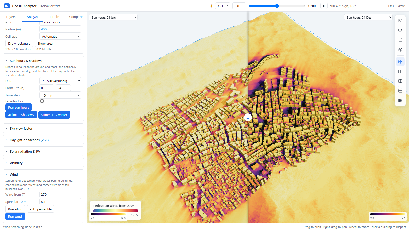
Task: Click the Draw rectangle button
Action: pyautogui.click(x=19, y=43)
